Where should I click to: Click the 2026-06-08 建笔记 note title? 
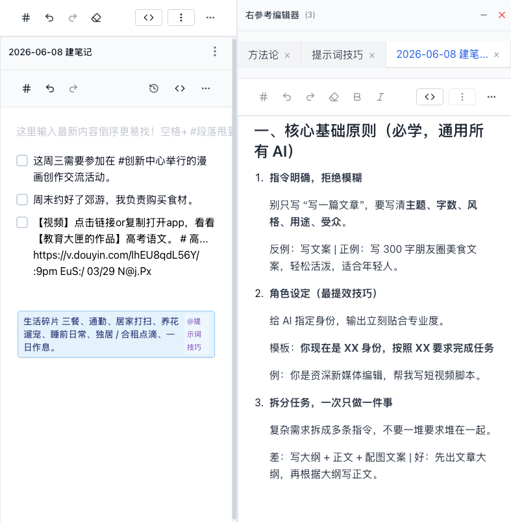click(x=50, y=52)
